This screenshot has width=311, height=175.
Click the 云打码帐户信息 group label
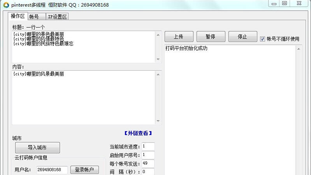pos(31,158)
